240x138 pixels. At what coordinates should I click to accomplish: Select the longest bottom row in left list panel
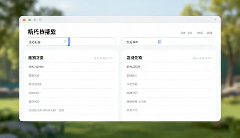[x=71, y=110]
